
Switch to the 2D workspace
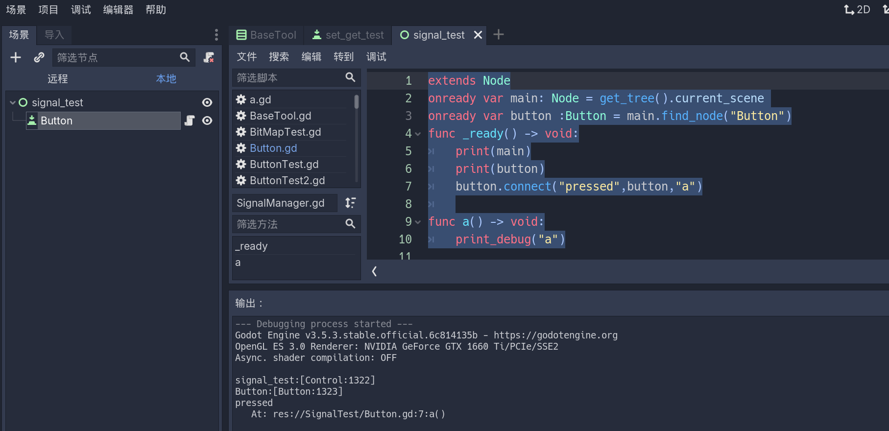point(857,9)
